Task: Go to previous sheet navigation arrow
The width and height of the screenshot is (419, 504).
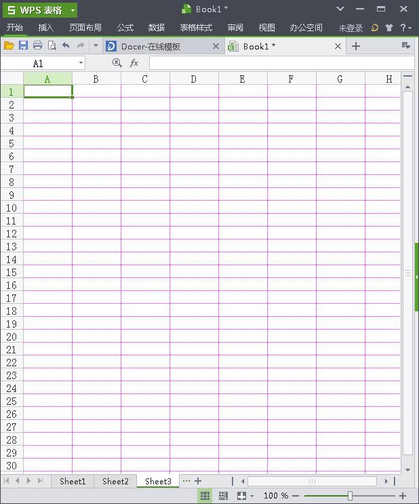Action: pos(18,481)
